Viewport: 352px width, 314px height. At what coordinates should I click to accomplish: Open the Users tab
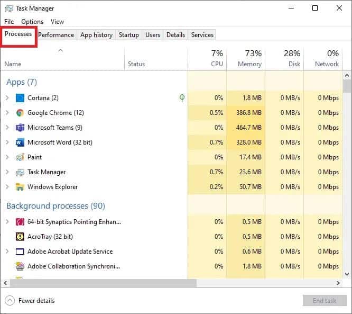coord(153,35)
